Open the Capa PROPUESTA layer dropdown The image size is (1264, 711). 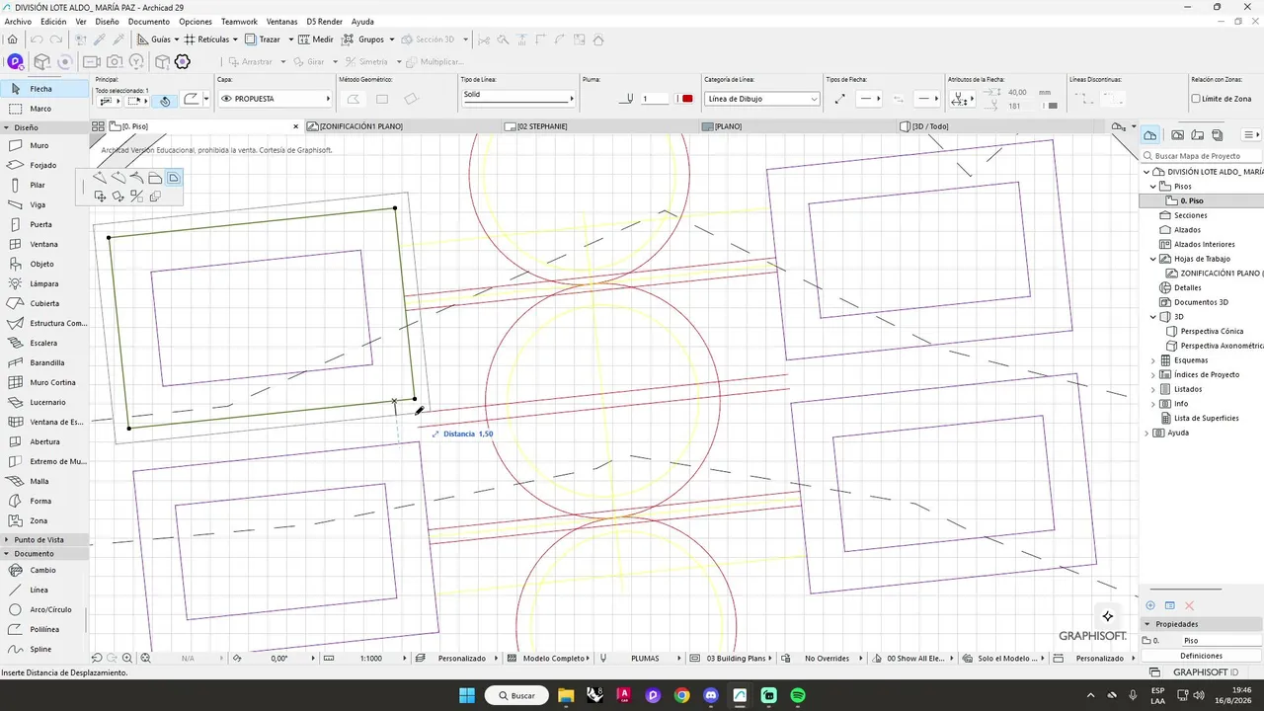275,99
